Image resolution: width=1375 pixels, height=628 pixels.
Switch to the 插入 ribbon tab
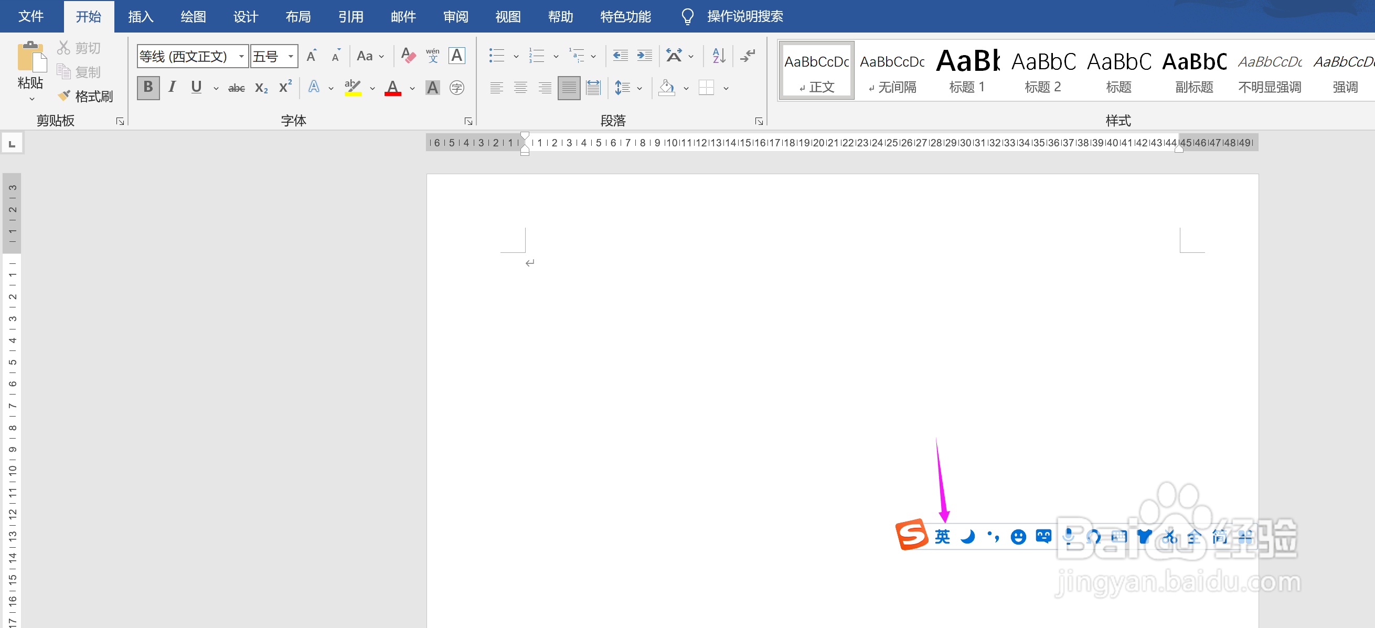(141, 17)
